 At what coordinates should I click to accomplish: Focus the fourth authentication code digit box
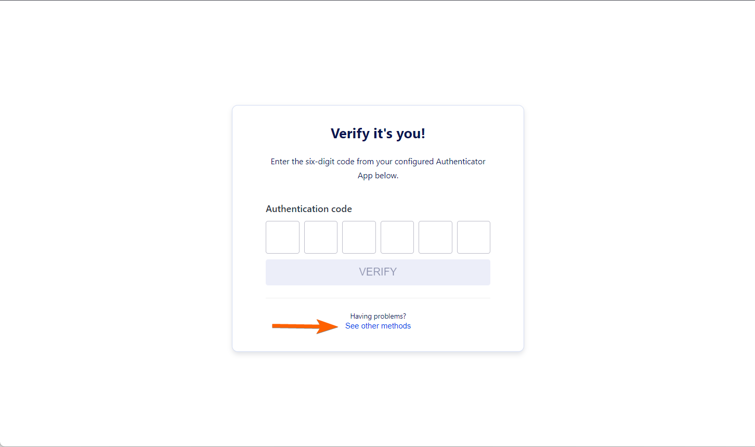coord(397,237)
